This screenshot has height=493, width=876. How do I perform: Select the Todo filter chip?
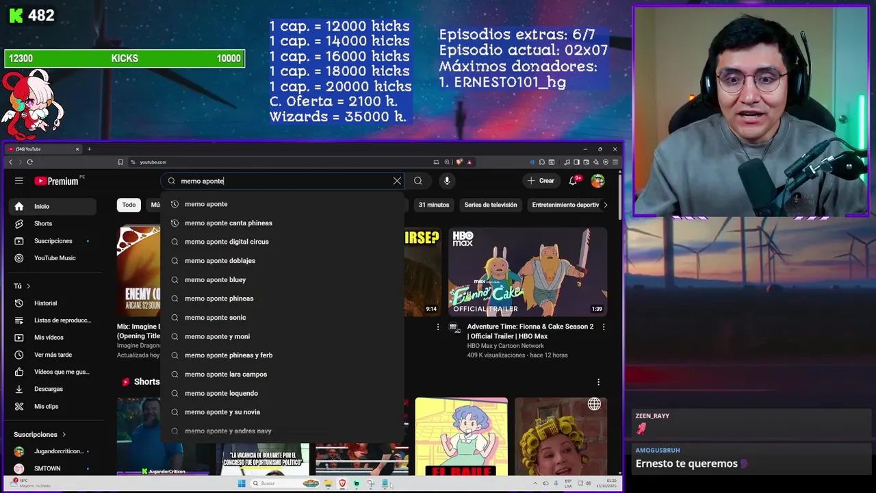pos(129,205)
